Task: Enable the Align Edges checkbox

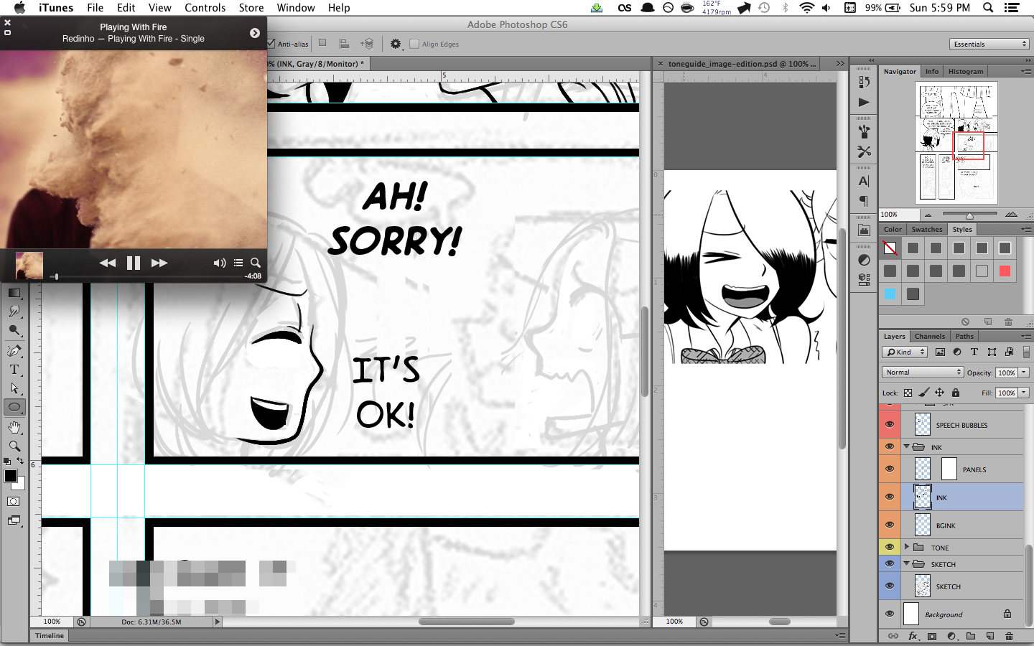Action: [x=414, y=44]
